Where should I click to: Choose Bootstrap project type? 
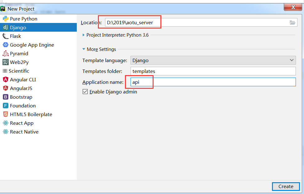tap(38, 97)
